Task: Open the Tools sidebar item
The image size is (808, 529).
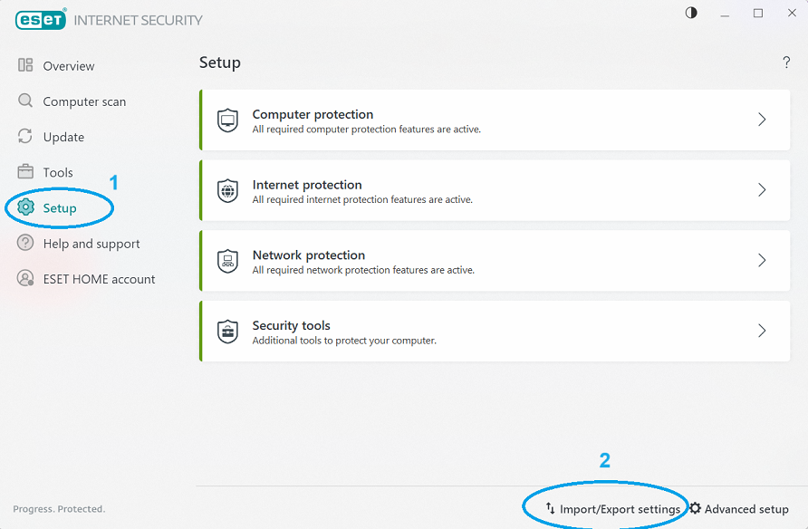Action: click(58, 172)
